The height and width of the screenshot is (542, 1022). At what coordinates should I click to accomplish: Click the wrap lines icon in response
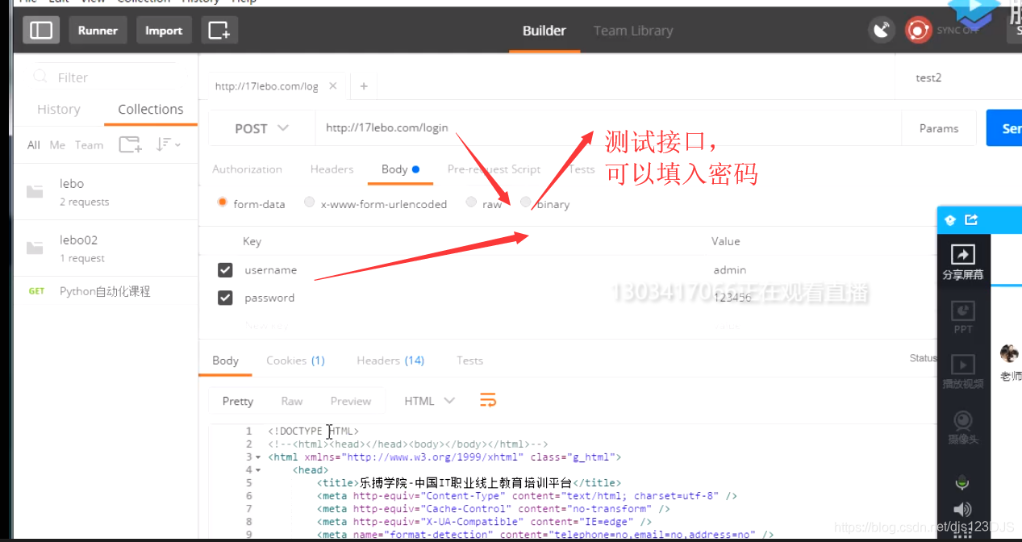click(488, 400)
